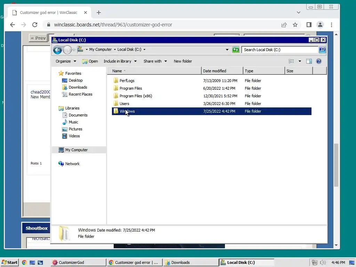Viewport: 356px width, 267px height.
Task: Expand the arrow before My Computer breadcrumb
Action: (x=87, y=49)
